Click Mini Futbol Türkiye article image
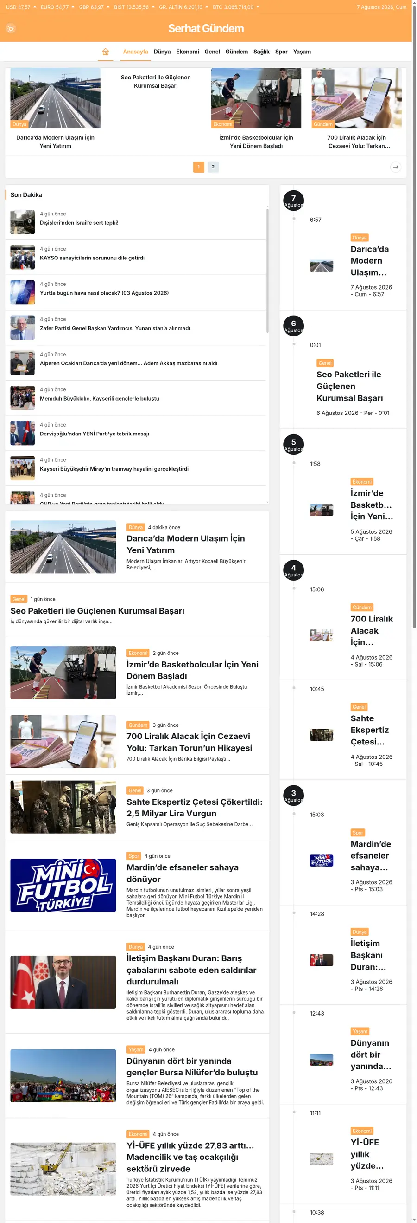Screen dimensions: 417x1223 [x=63, y=885]
